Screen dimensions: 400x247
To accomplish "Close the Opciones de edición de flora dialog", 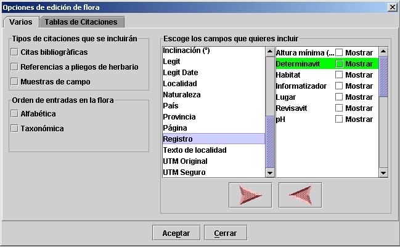I will pos(393,7).
